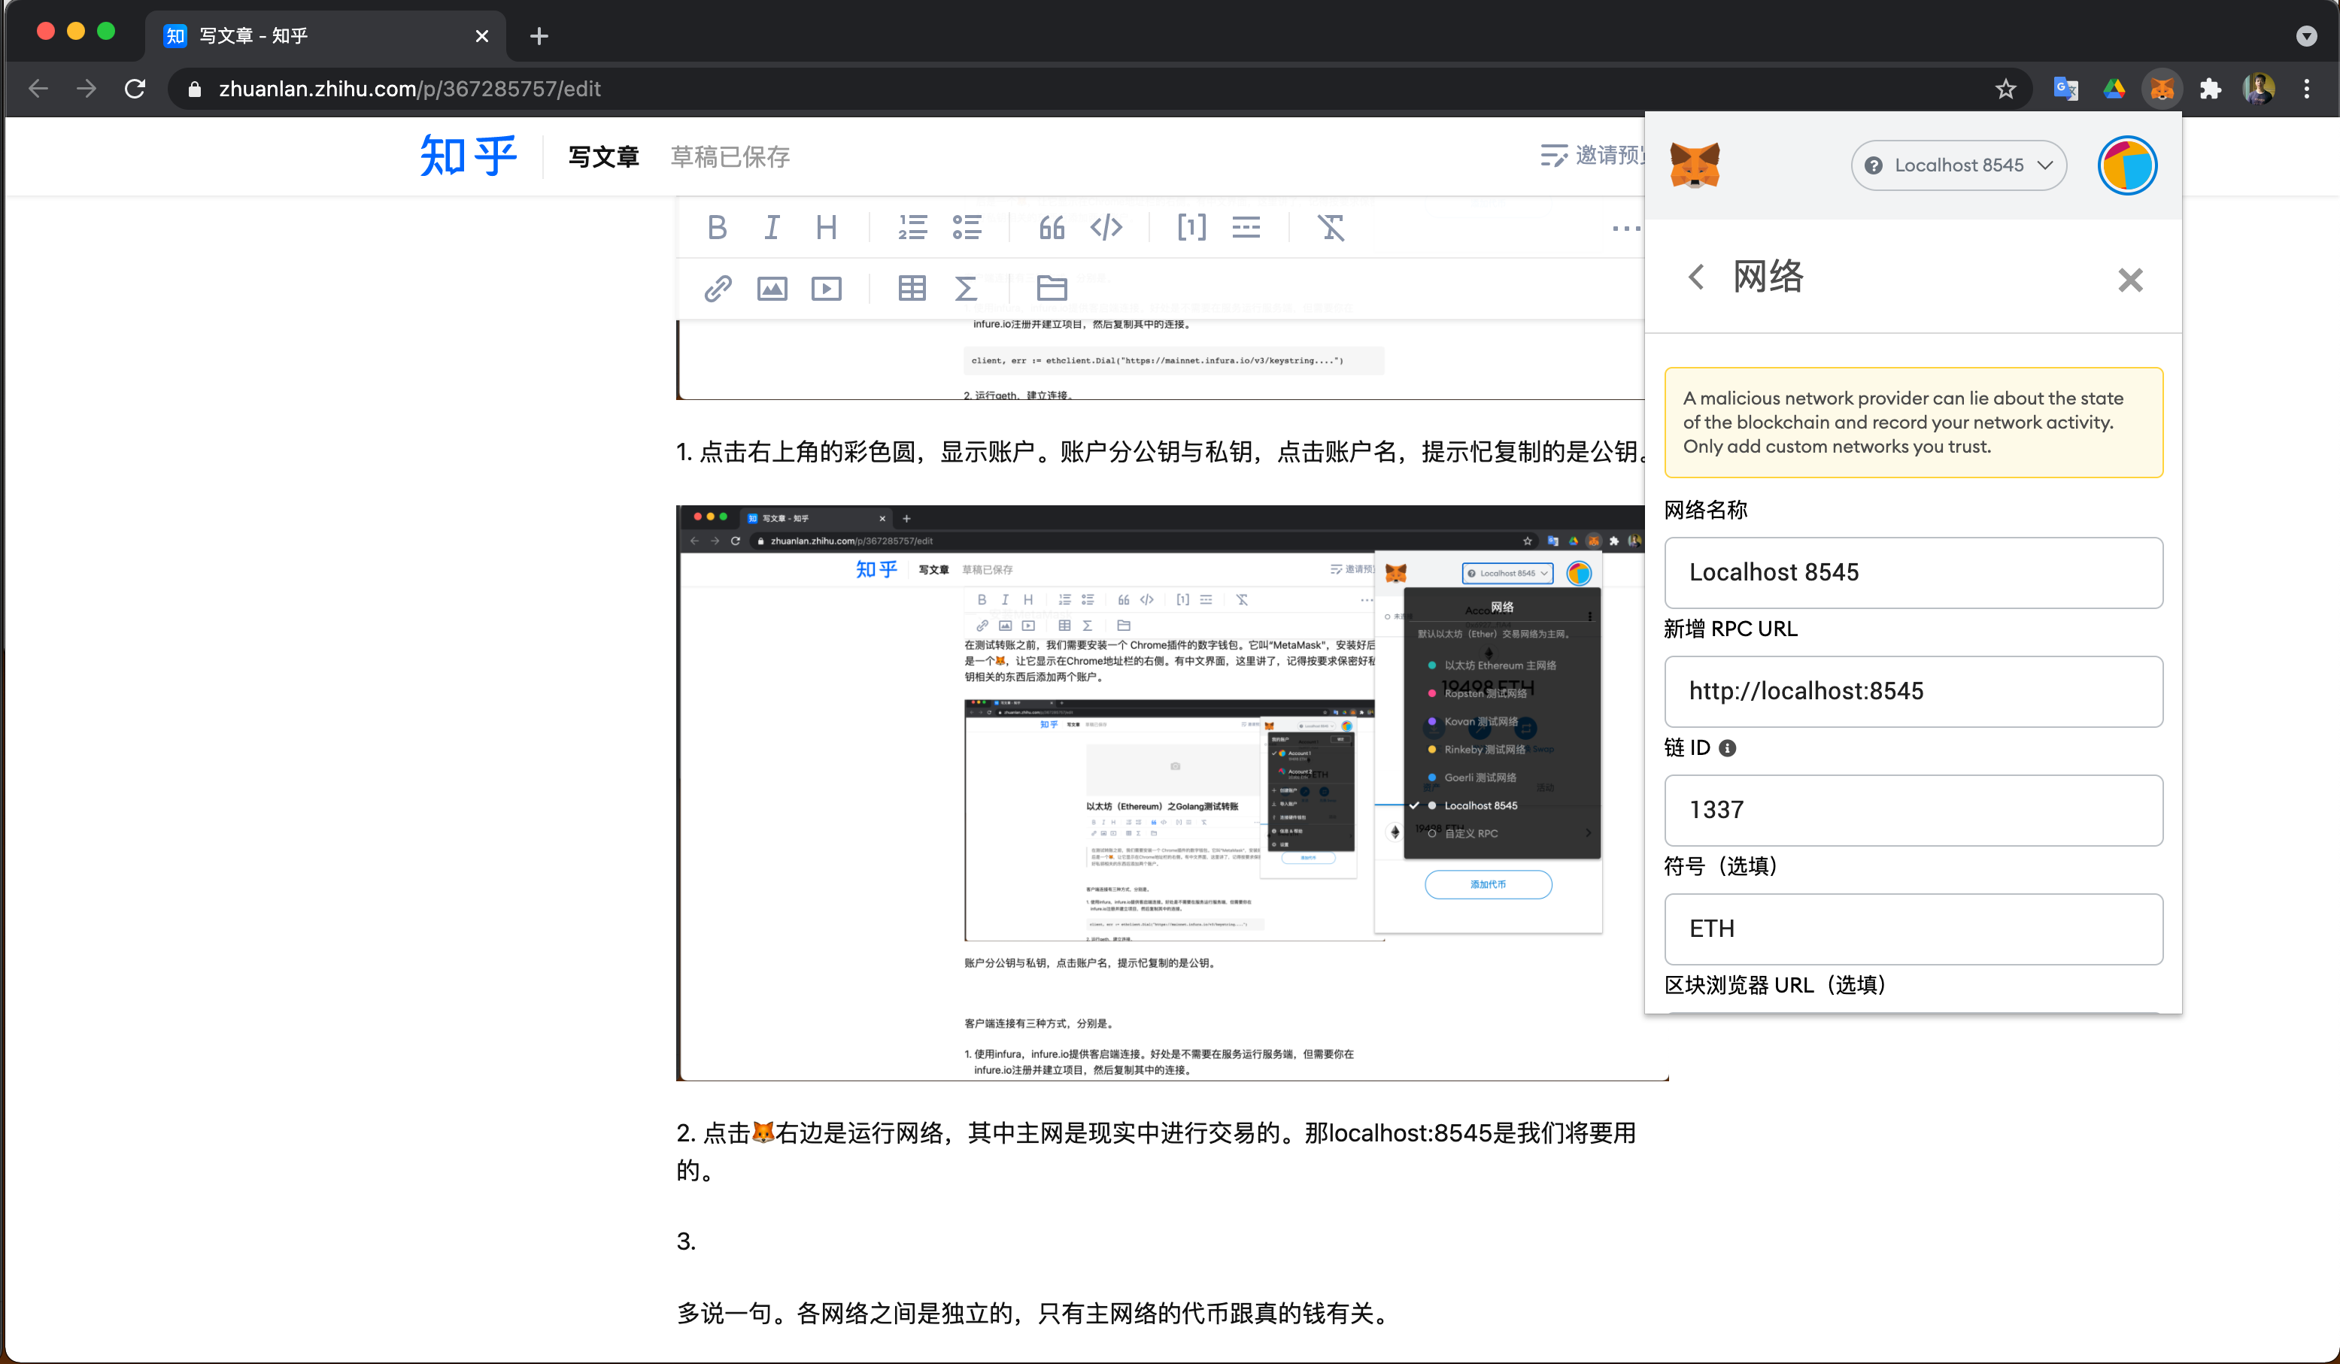Click the MetaMask account avatar circle
The image size is (2340, 1364).
[2126, 165]
